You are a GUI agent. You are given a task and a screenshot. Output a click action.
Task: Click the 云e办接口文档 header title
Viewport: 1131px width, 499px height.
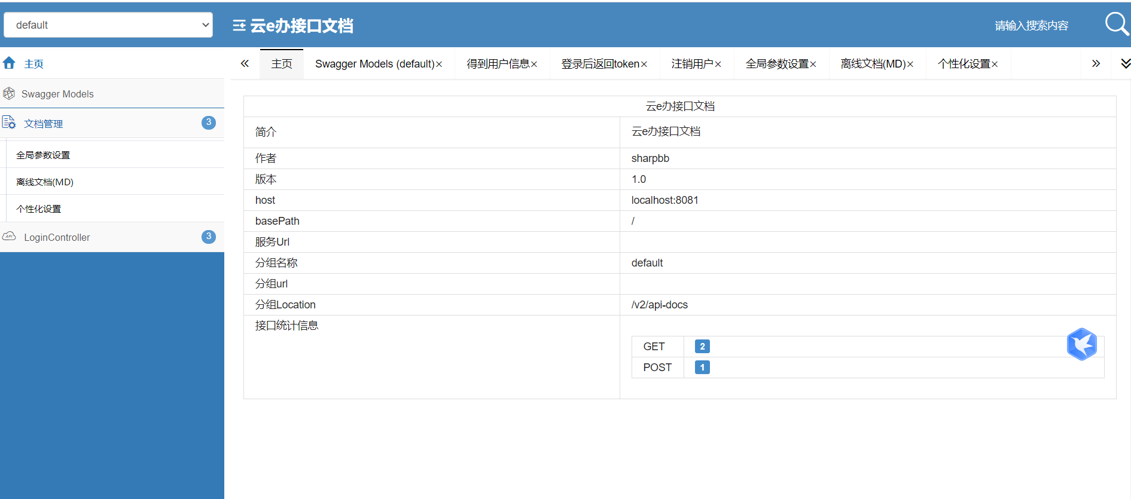(x=301, y=26)
